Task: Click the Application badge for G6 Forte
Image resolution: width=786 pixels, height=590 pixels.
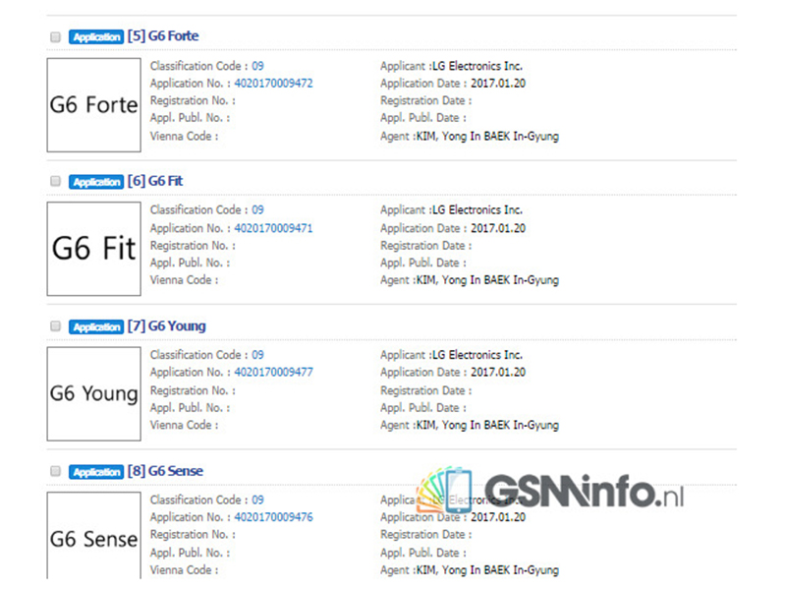Action: [96, 37]
